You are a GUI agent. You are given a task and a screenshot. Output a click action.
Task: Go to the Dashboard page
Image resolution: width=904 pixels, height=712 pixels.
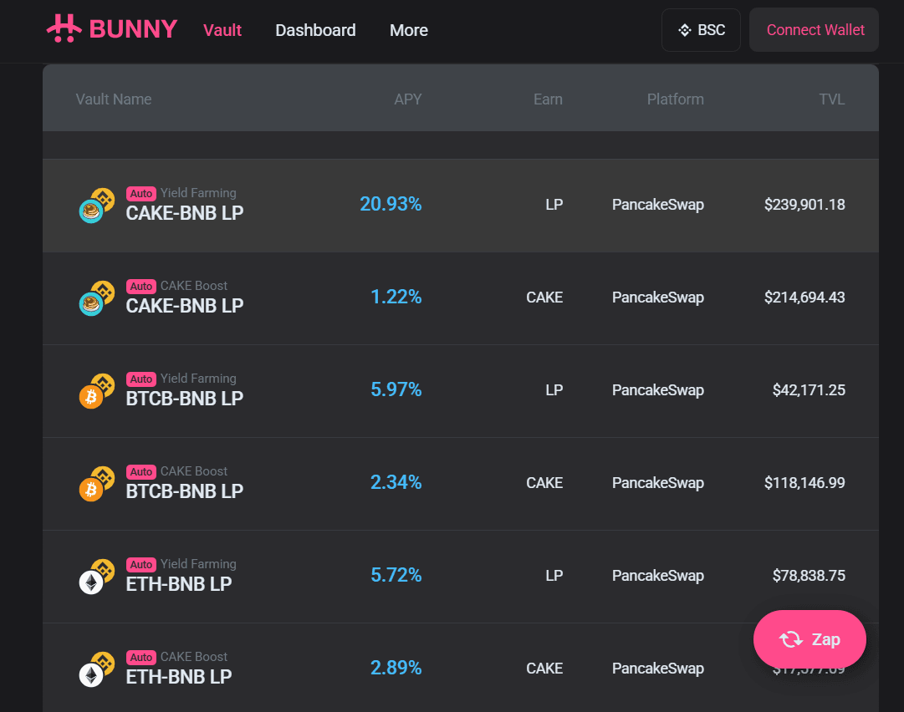point(315,30)
